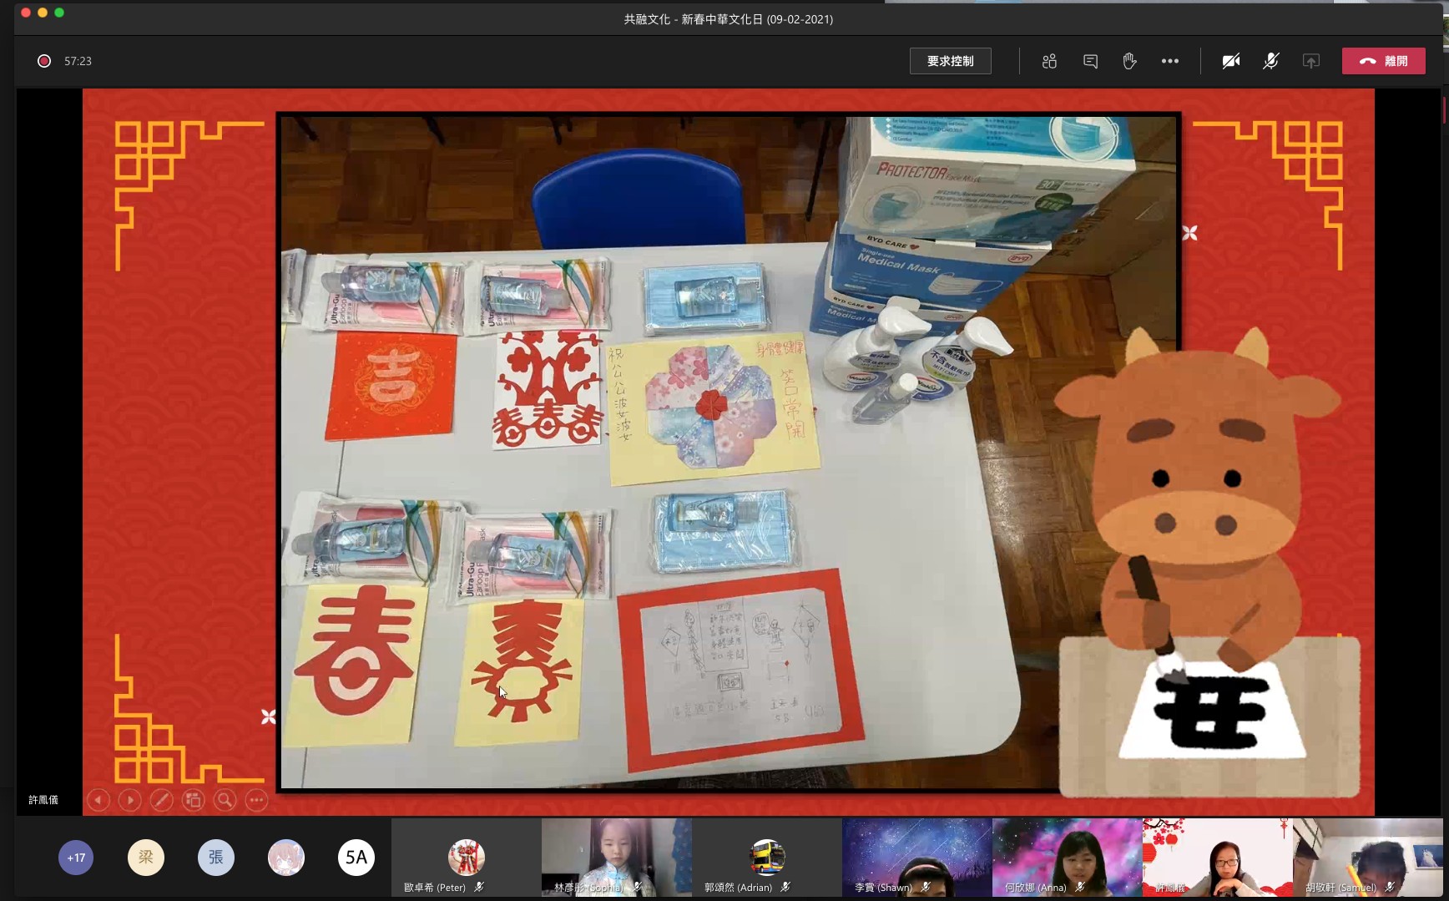
Task: Click the yellow macOS minimize button
Action: pyautogui.click(x=43, y=13)
